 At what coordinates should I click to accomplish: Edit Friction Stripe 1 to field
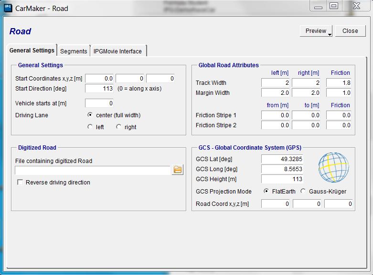pyautogui.click(x=306, y=115)
